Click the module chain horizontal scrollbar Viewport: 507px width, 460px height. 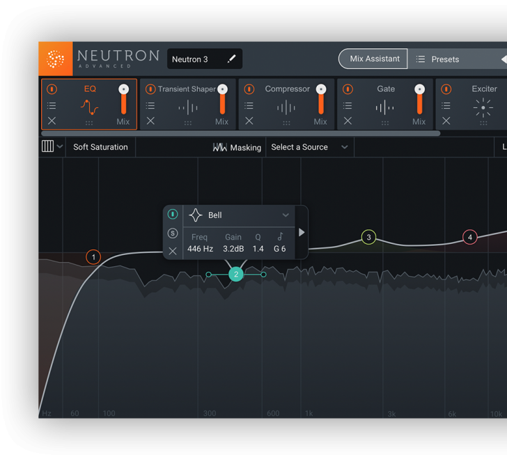pos(240,133)
